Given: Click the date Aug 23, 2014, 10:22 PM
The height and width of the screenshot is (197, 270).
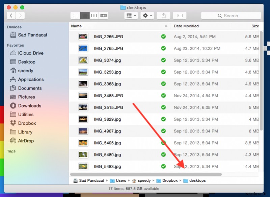Looking at the screenshot, I should click(x=197, y=48).
